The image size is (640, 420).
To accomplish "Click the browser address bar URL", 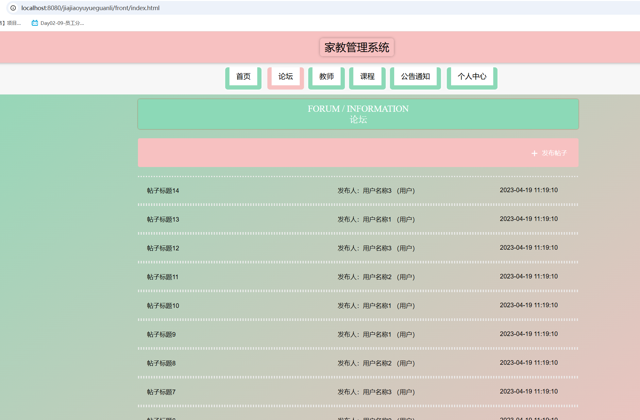I will pos(91,8).
